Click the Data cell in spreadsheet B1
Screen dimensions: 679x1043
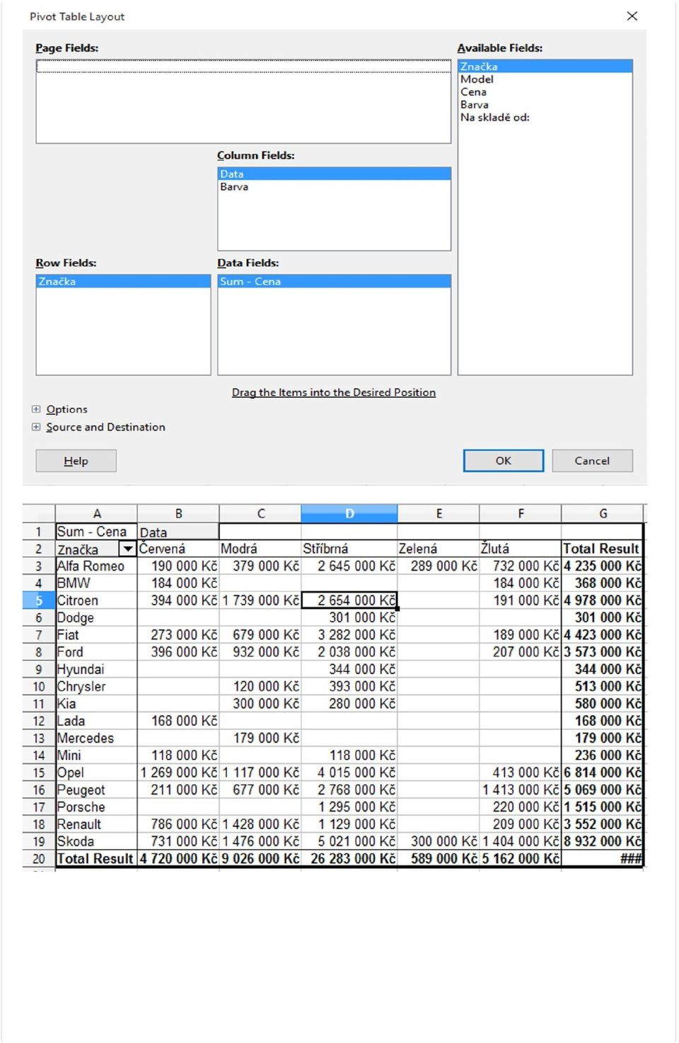(x=178, y=532)
